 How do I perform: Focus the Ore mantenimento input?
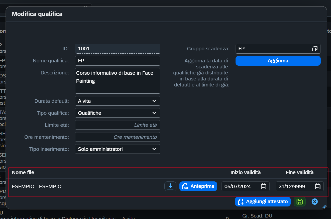pyautogui.click(x=118, y=137)
